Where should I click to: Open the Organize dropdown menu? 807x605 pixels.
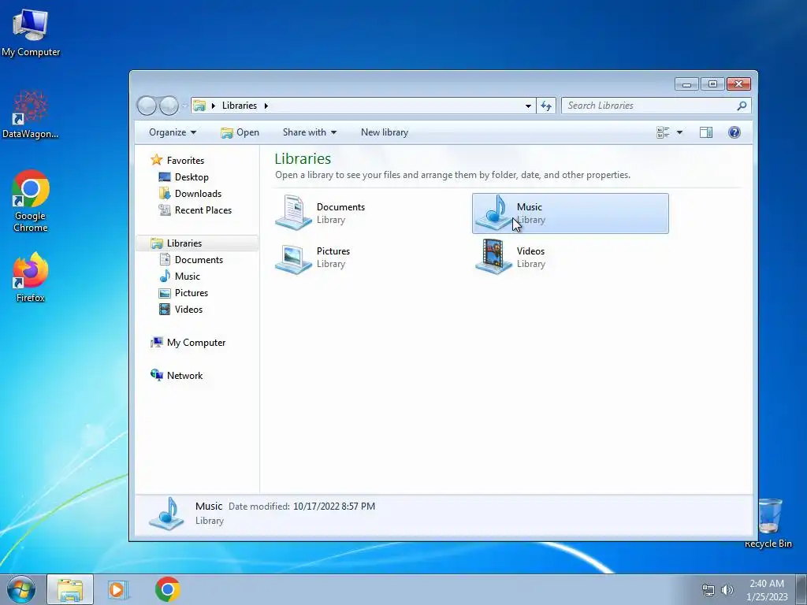(173, 132)
